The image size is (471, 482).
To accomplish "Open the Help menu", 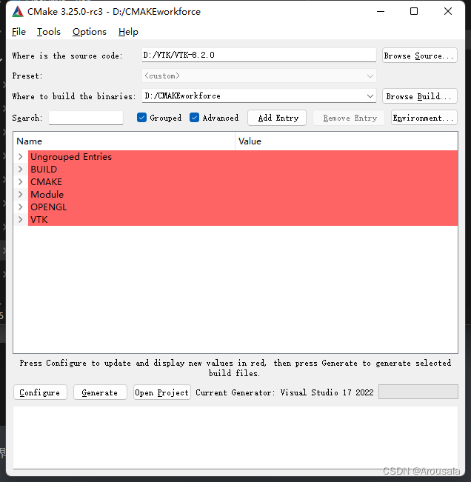I will pos(128,32).
